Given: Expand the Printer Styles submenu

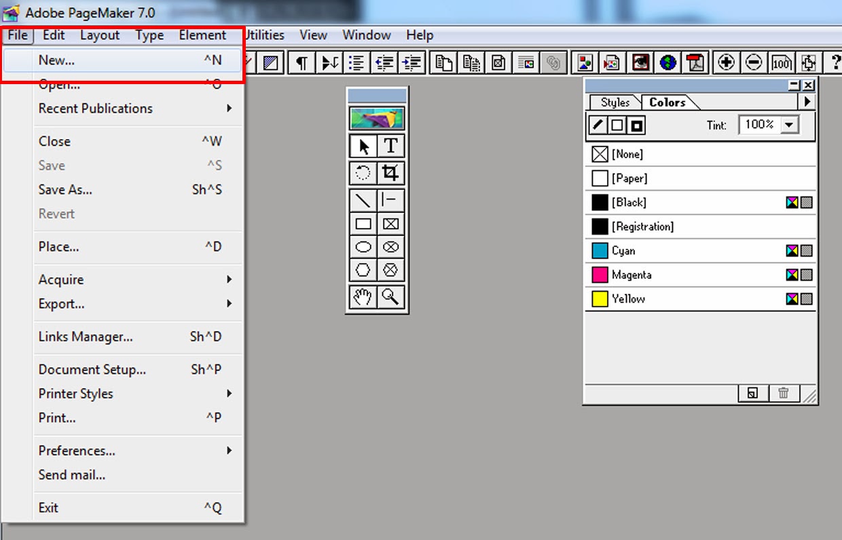Looking at the screenshot, I should [x=75, y=393].
